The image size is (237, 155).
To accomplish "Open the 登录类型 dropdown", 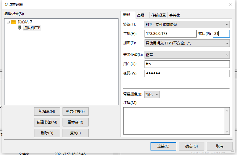I will point(187,55).
